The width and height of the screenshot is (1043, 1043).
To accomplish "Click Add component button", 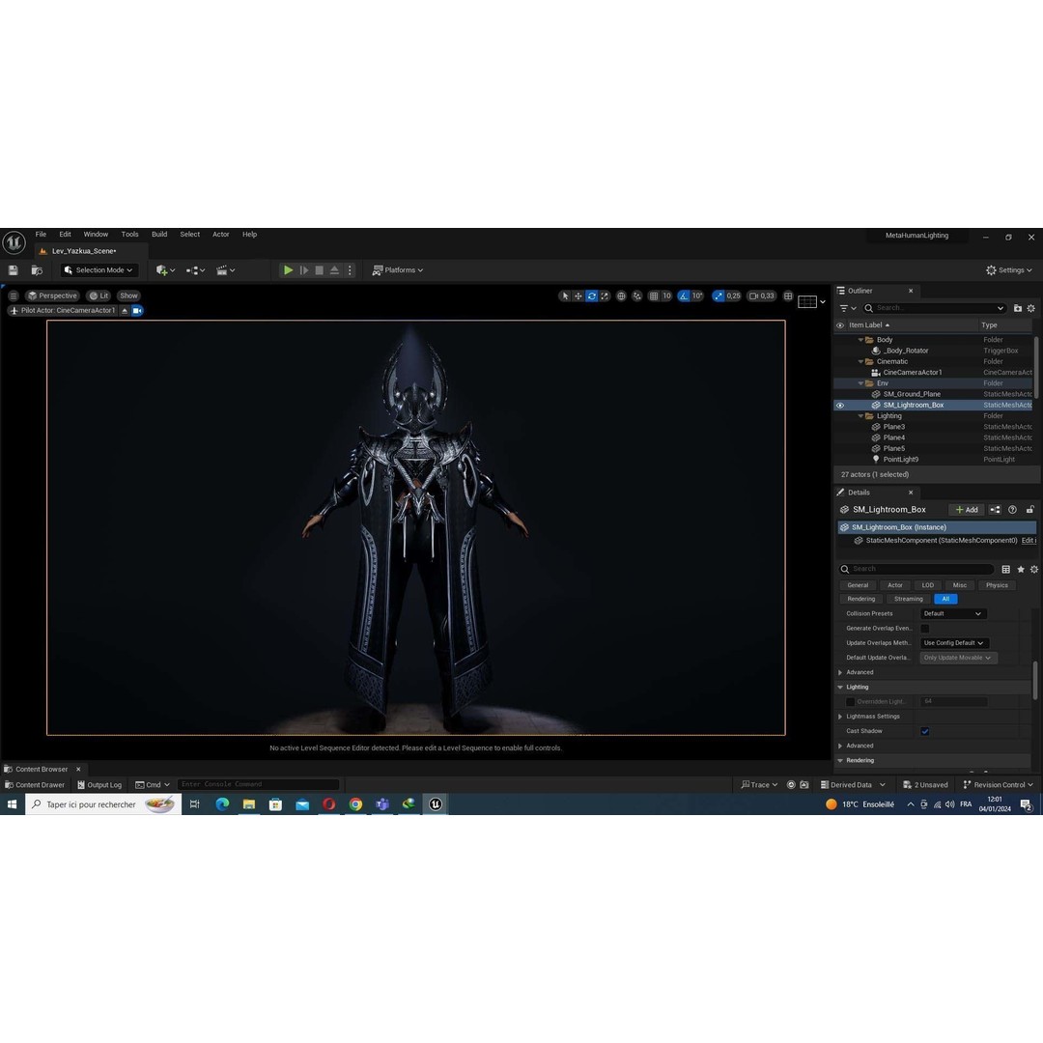I will pos(967,510).
